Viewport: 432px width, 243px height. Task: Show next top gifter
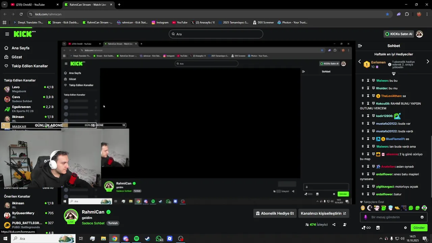428,61
